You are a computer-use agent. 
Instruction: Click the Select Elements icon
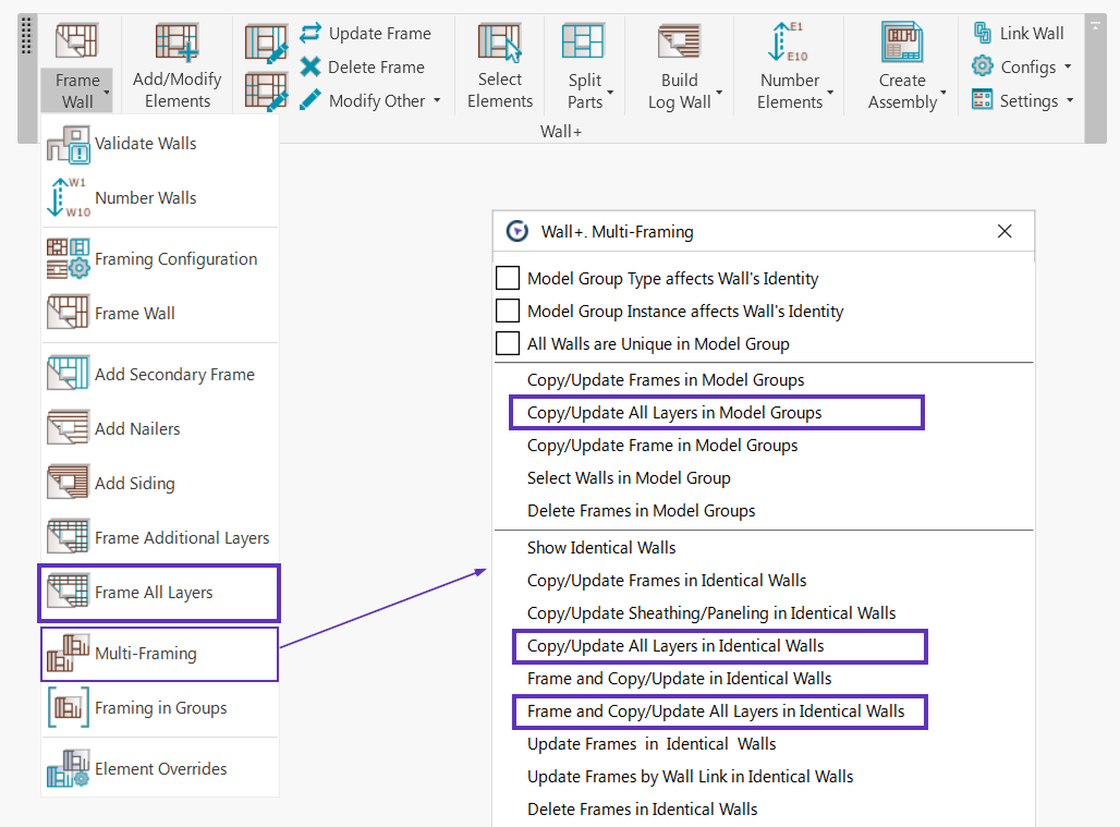click(x=499, y=42)
